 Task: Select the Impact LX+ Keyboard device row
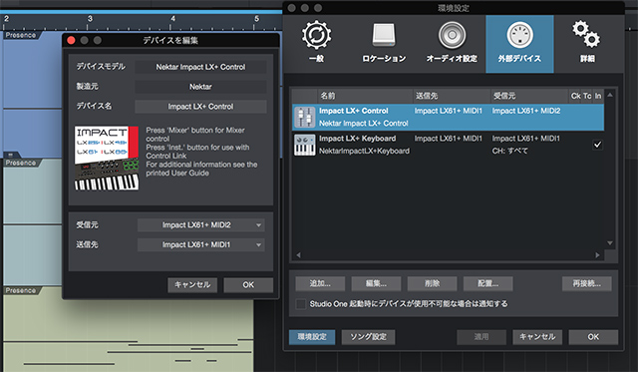pos(448,145)
